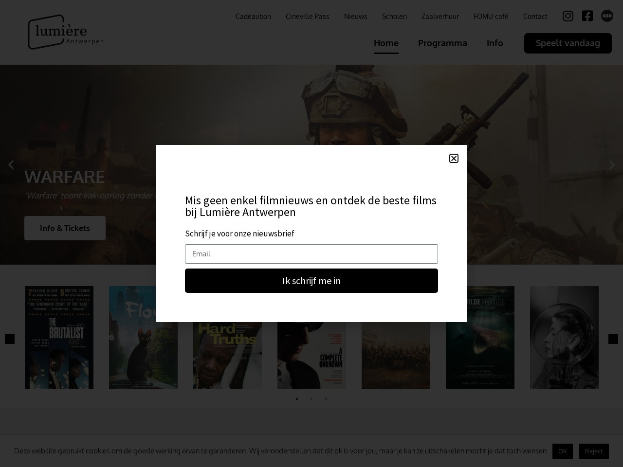Viewport: 623px width, 467px height.
Task: Accept cookies with OK button
Action: click(x=563, y=451)
